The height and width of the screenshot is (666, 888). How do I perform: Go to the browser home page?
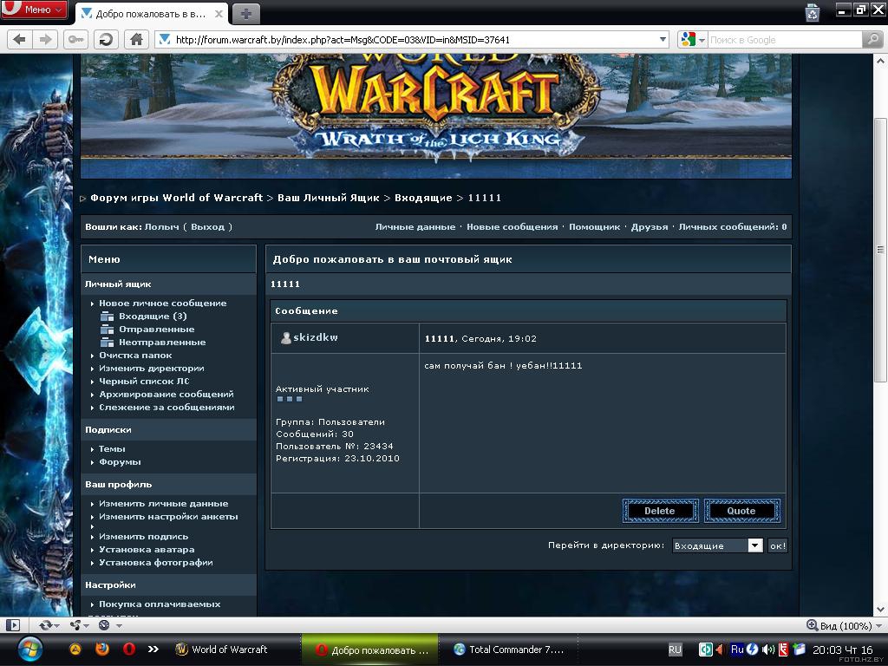point(136,40)
